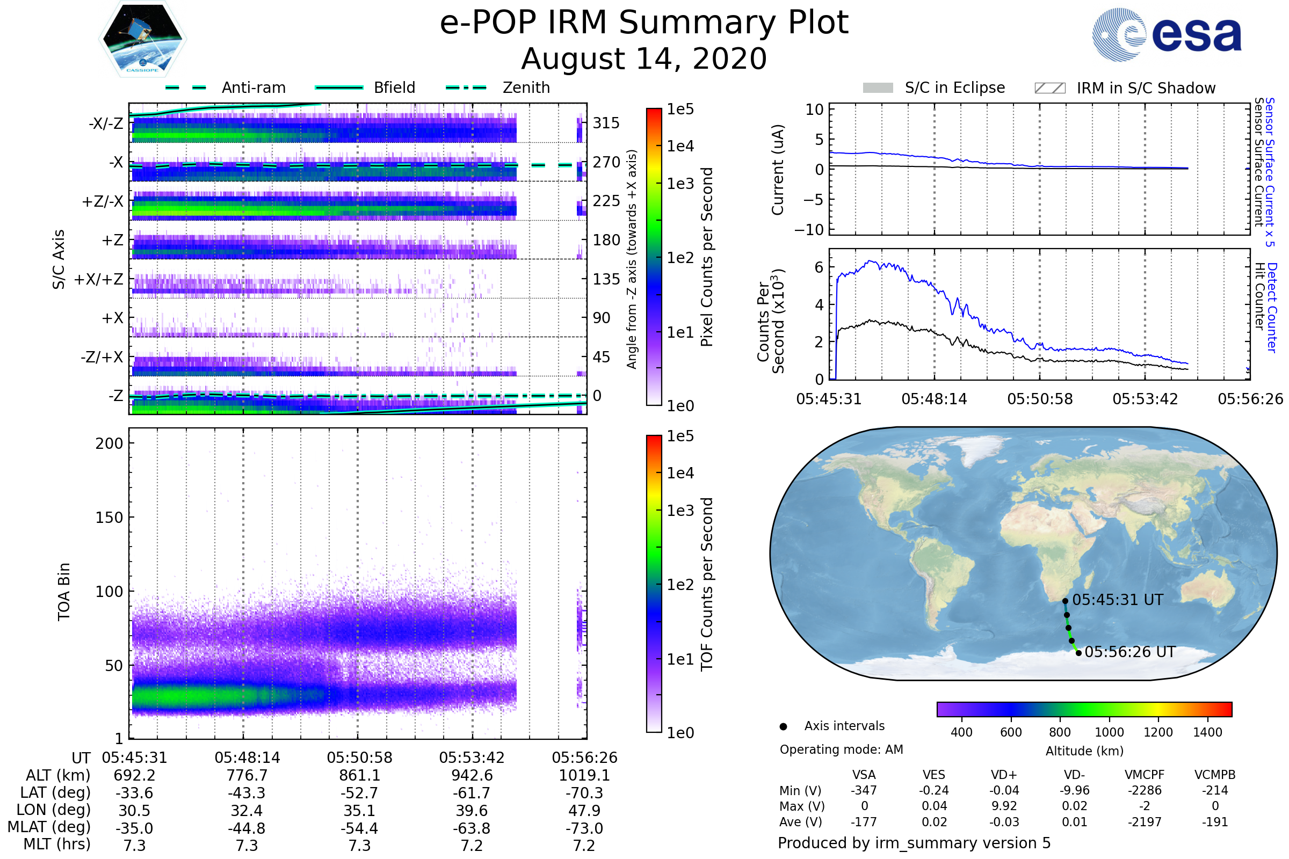
Task: Click Produced by irm_summary version 5 text
Action: tap(914, 843)
